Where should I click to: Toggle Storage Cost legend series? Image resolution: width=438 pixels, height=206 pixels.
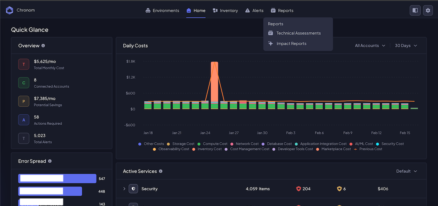[183, 144]
